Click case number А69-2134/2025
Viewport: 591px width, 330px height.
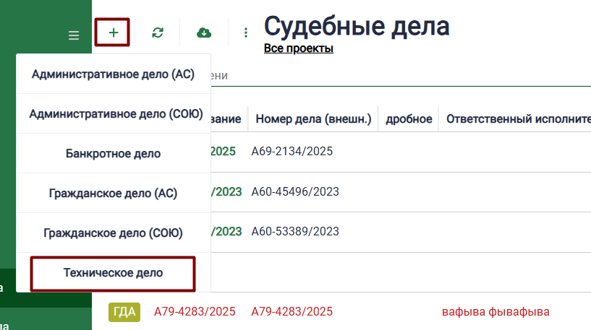292,151
